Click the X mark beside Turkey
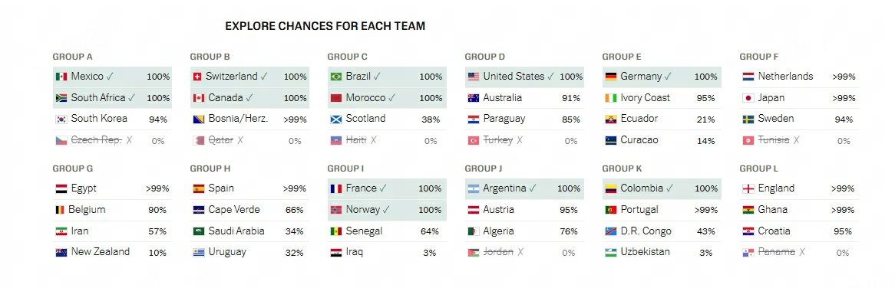Viewport: 895px width, 288px height. pyautogui.click(x=520, y=140)
